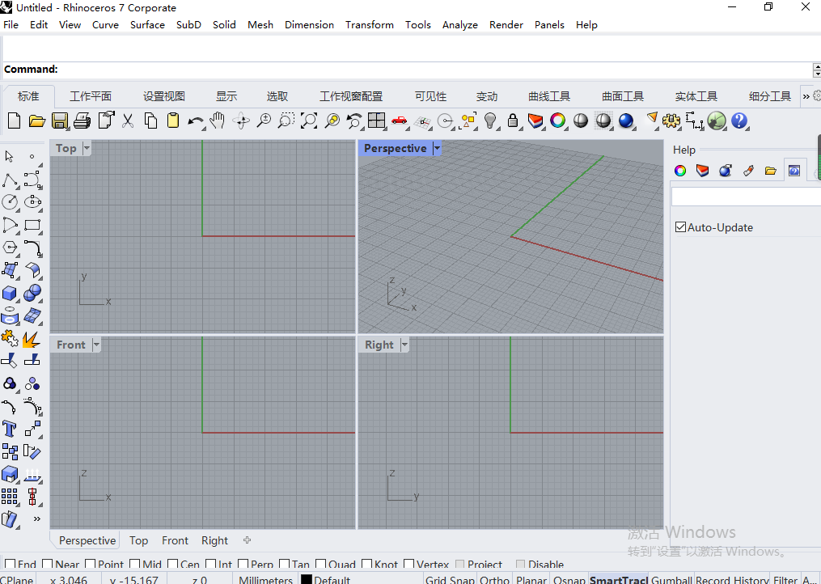Select the Sphere tool

click(32, 293)
